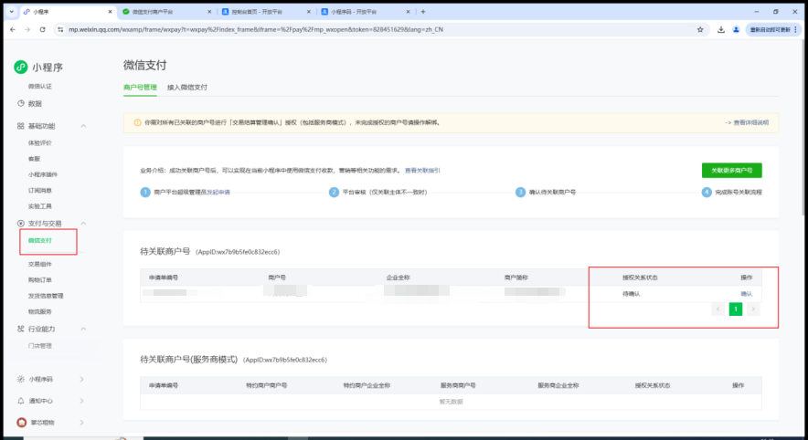808x440 pixels.
Task: Click the 通知中心 bell icon
Action: point(21,401)
